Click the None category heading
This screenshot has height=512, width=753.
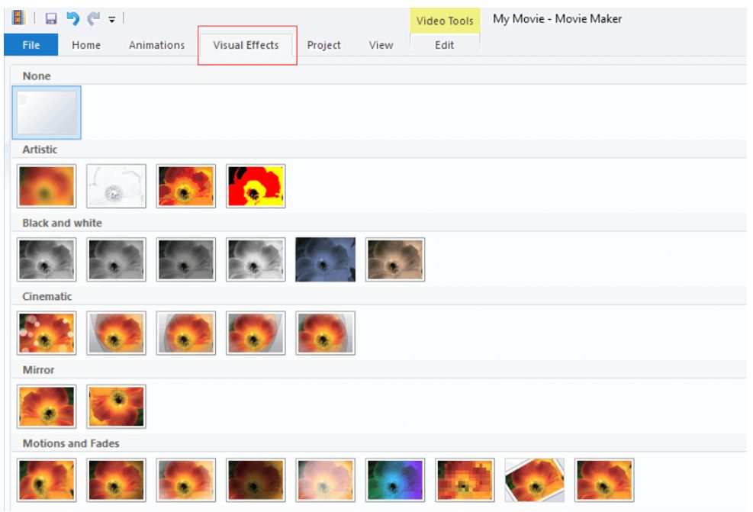pos(37,76)
